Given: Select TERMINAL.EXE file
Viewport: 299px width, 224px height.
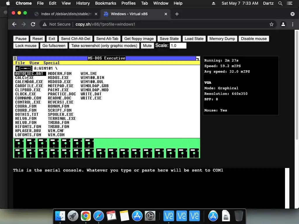Looking at the screenshot, I should (x=62, y=118).
